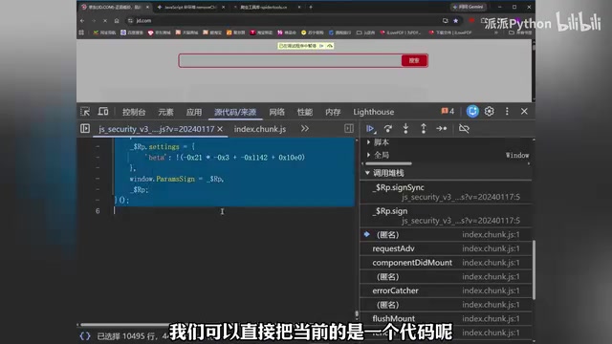Open the 控制台 console tab
This screenshot has width=612, height=344.
[134, 112]
